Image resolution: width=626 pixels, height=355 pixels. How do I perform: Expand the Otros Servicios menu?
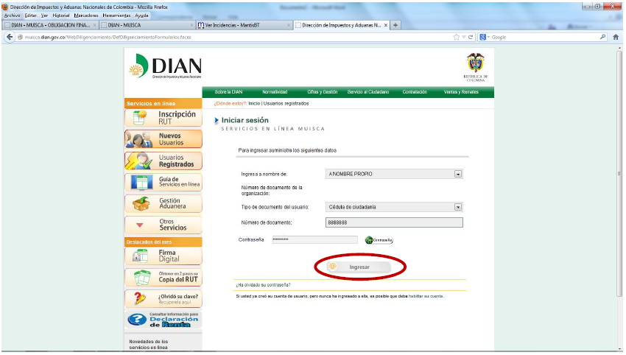click(163, 225)
